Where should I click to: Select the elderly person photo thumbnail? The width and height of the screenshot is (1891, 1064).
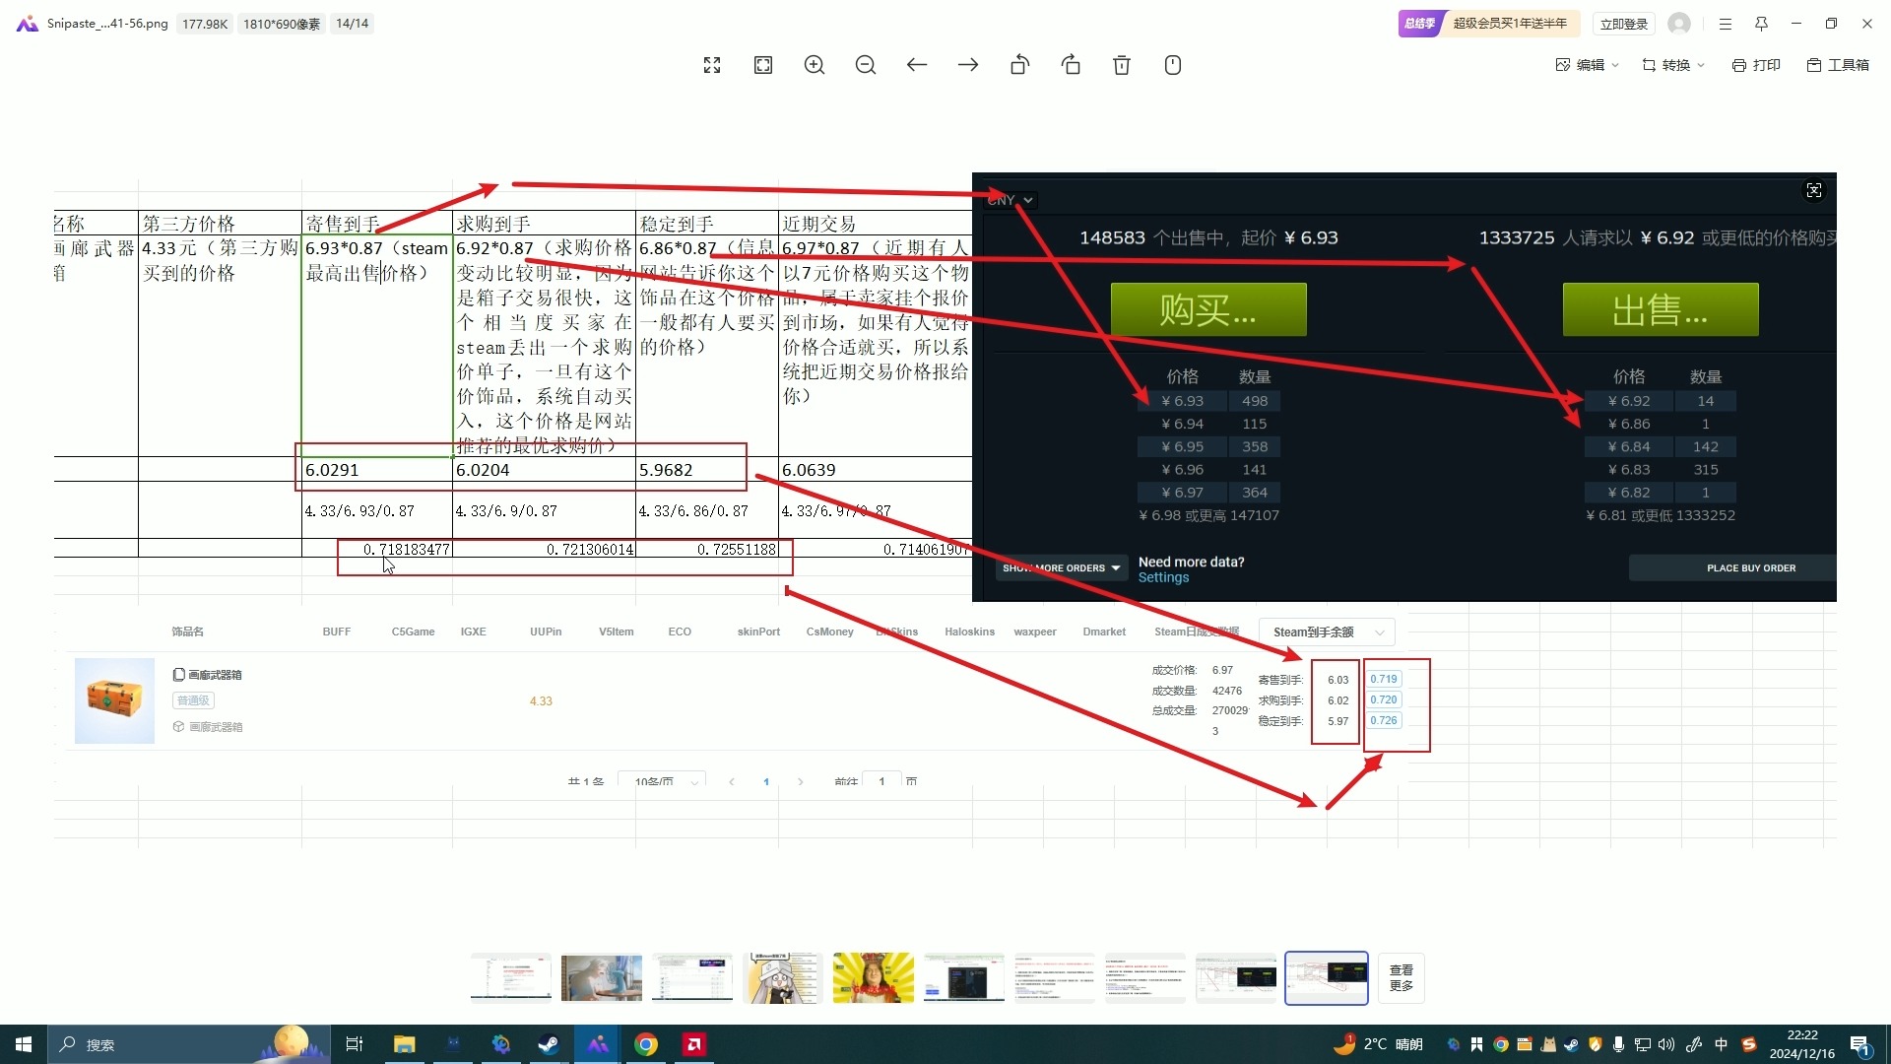click(x=602, y=977)
